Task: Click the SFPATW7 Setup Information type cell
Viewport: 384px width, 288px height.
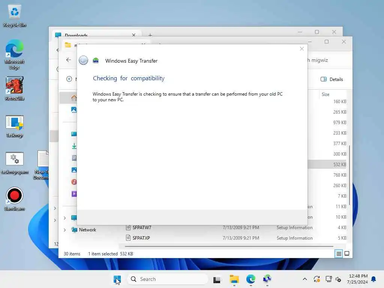Action: pos(295,228)
